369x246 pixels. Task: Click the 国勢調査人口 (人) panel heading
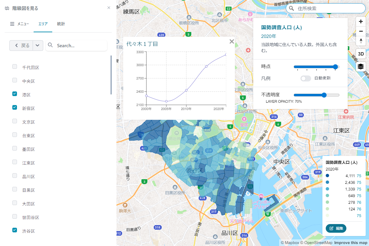tap(281, 28)
